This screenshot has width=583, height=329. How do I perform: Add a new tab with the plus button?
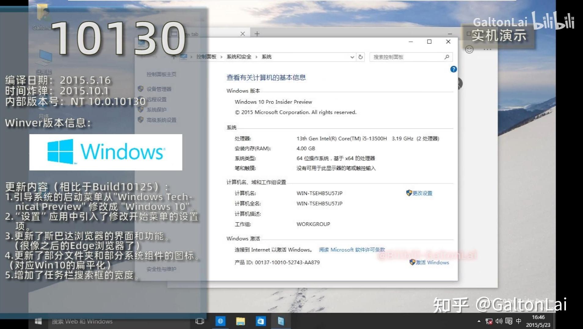coord(257,34)
